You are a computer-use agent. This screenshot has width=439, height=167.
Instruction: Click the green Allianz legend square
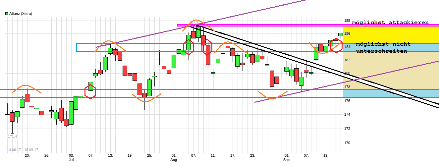click(7, 14)
